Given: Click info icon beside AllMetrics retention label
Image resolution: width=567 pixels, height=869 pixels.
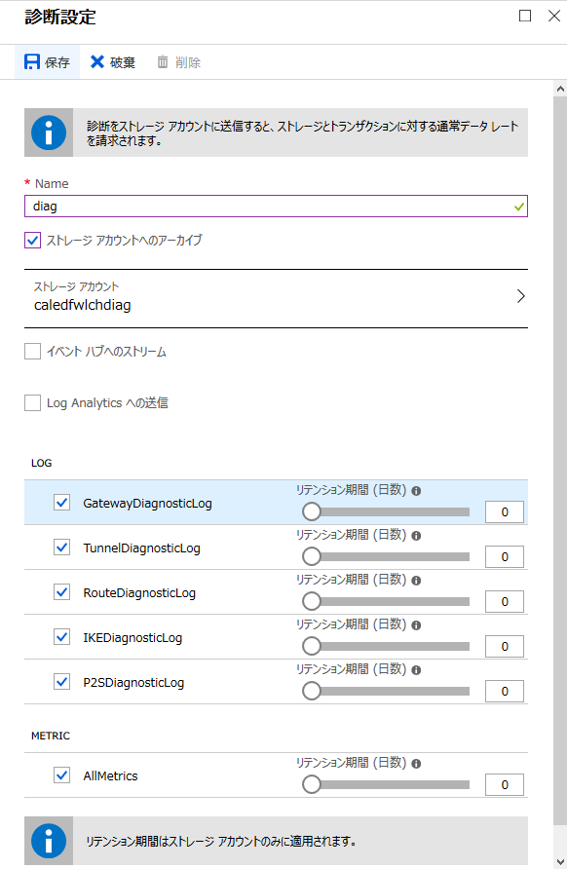Looking at the screenshot, I should click(416, 764).
